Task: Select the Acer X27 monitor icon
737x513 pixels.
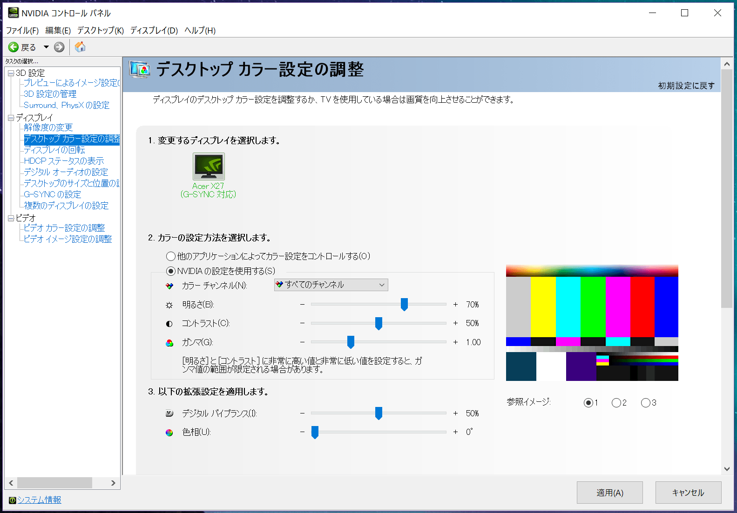Action: tap(209, 167)
